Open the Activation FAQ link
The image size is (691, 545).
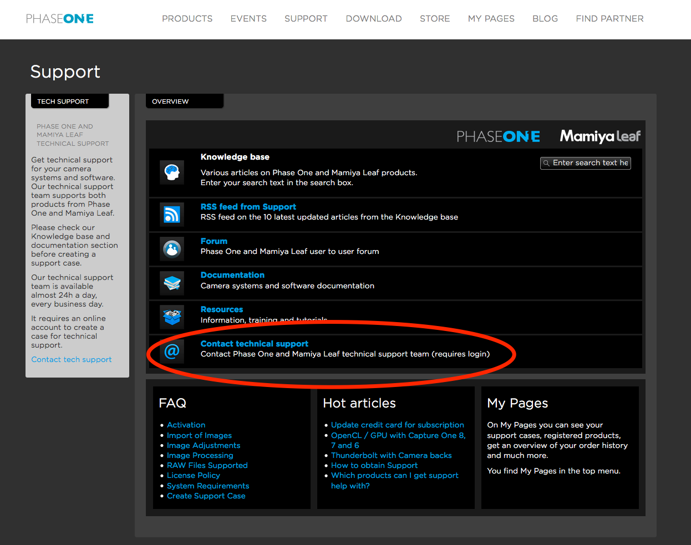click(x=186, y=425)
